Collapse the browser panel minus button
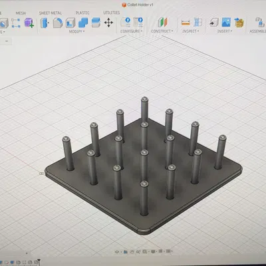Image resolution: width=266 pixels, height=266 pixels. [x=7, y=41]
